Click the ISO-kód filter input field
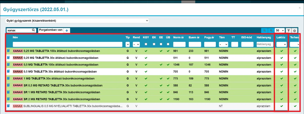 pos(247,44)
